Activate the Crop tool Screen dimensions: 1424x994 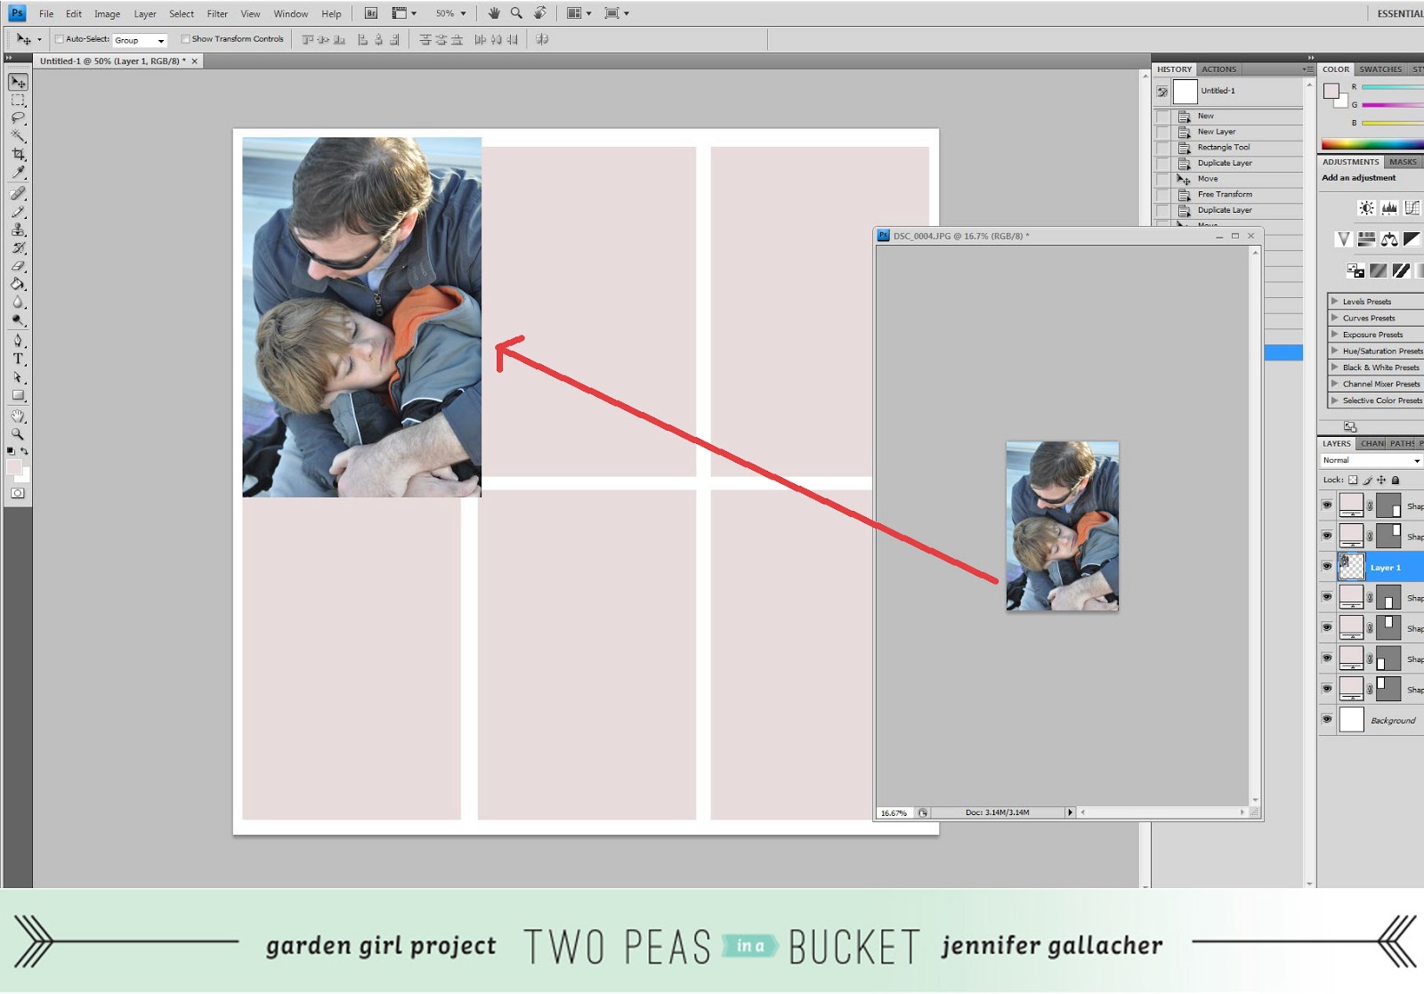20,154
